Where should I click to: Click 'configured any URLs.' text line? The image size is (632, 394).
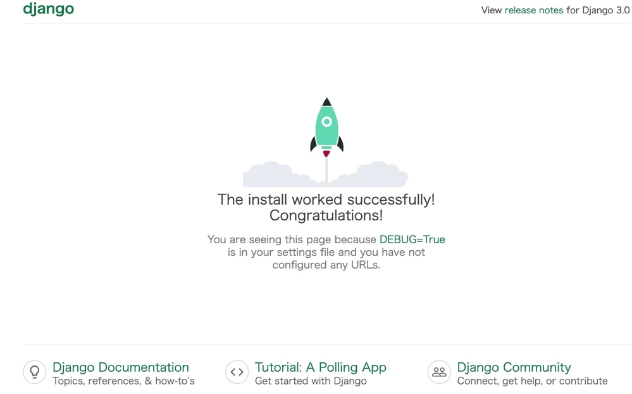coord(326,265)
